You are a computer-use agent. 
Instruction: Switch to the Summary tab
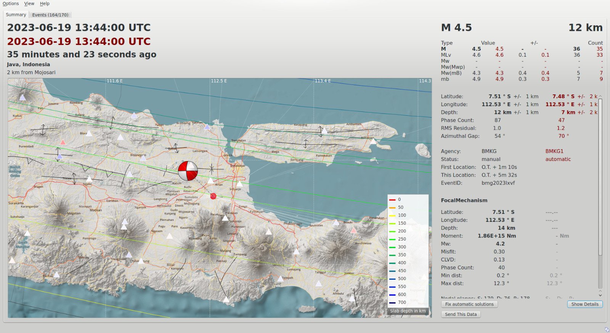click(16, 14)
